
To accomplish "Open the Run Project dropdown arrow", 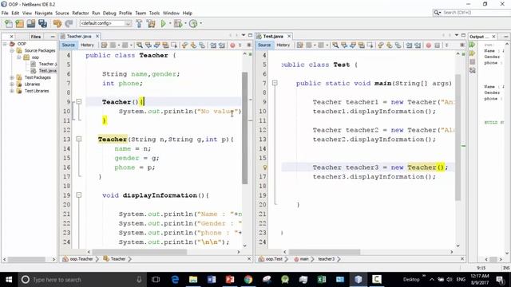I will click(170, 23).
